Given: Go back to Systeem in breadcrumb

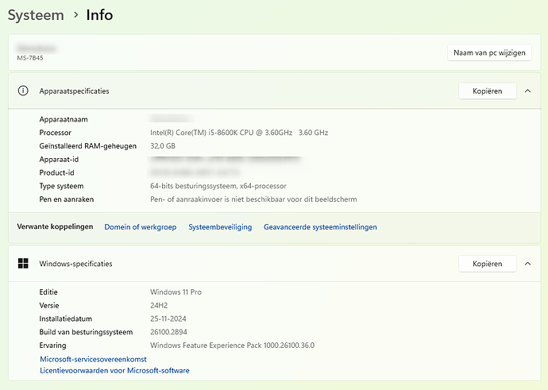Looking at the screenshot, I should click(x=36, y=15).
